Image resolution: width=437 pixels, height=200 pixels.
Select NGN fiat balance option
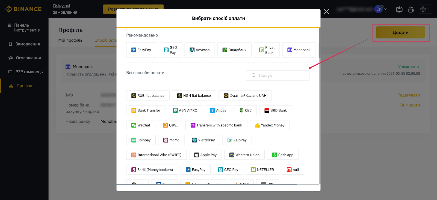click(194, 96)
